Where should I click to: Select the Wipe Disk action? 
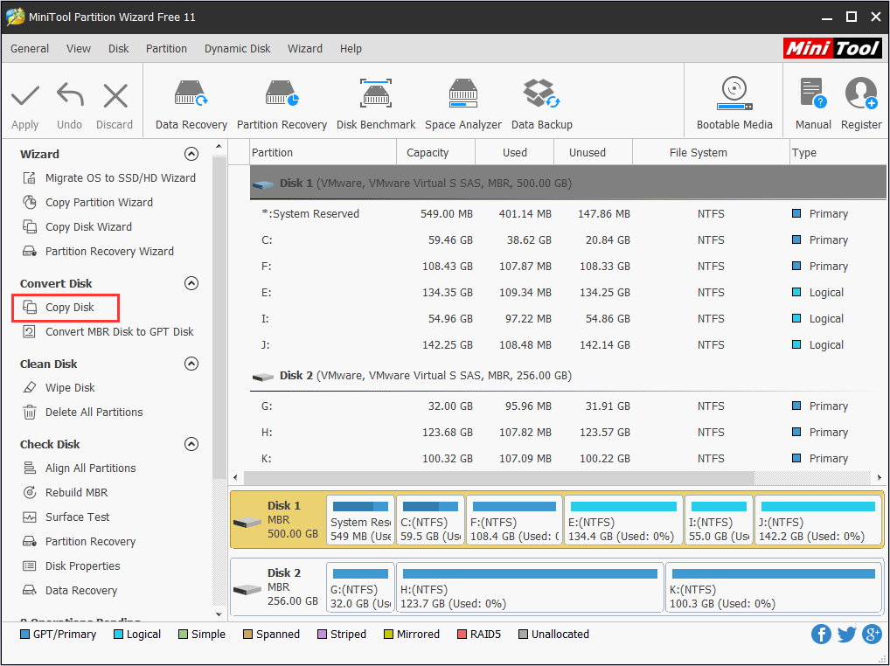pyautogui.click(x=58, y=388)
